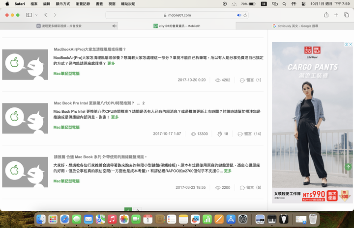Open the 輔助說明 menu

(x=128, y=4)
